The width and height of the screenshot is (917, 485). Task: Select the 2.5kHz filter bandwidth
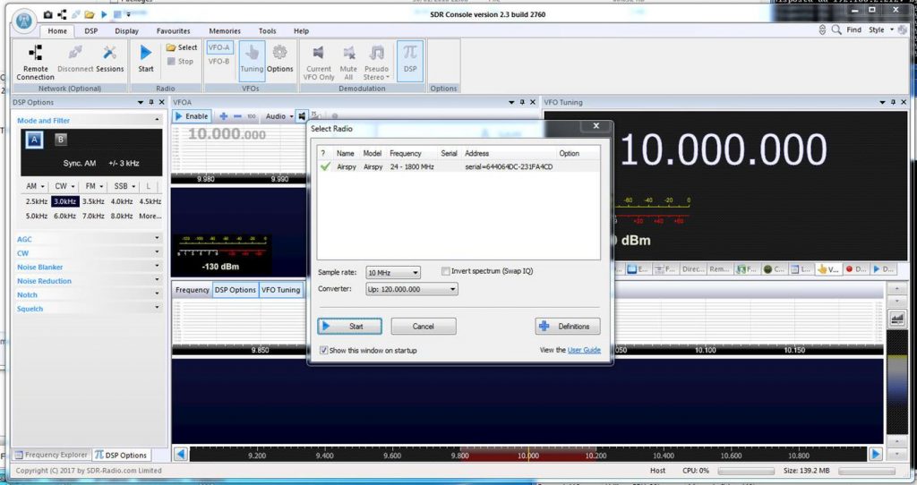[x=36, y=201]
